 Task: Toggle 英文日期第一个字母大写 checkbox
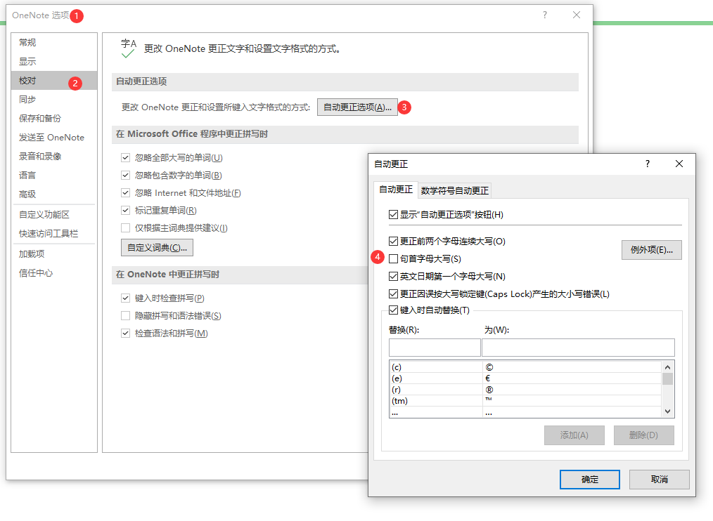(x=393, y=276)
